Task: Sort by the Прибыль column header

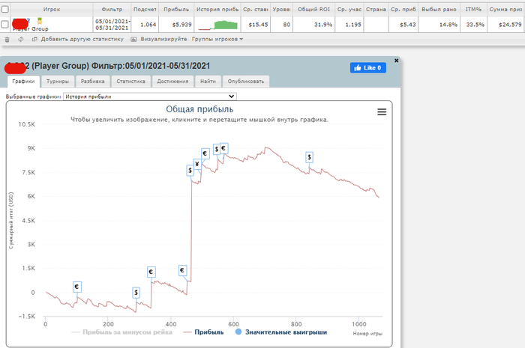Action: [176, 9]
